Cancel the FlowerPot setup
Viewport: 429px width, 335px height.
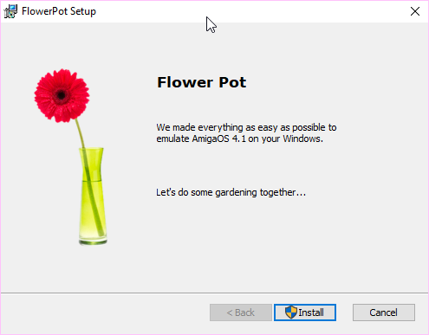pyautogui.click(x=384, y=312)
